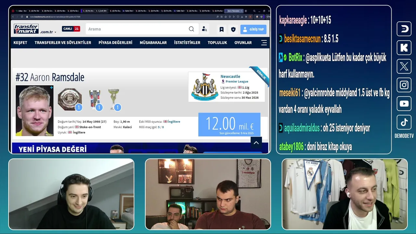Click the Community Shield trophy icon

coord(70,99)
